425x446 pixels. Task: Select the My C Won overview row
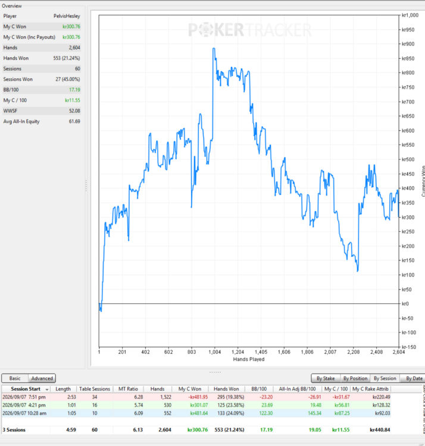coord(42,26)
